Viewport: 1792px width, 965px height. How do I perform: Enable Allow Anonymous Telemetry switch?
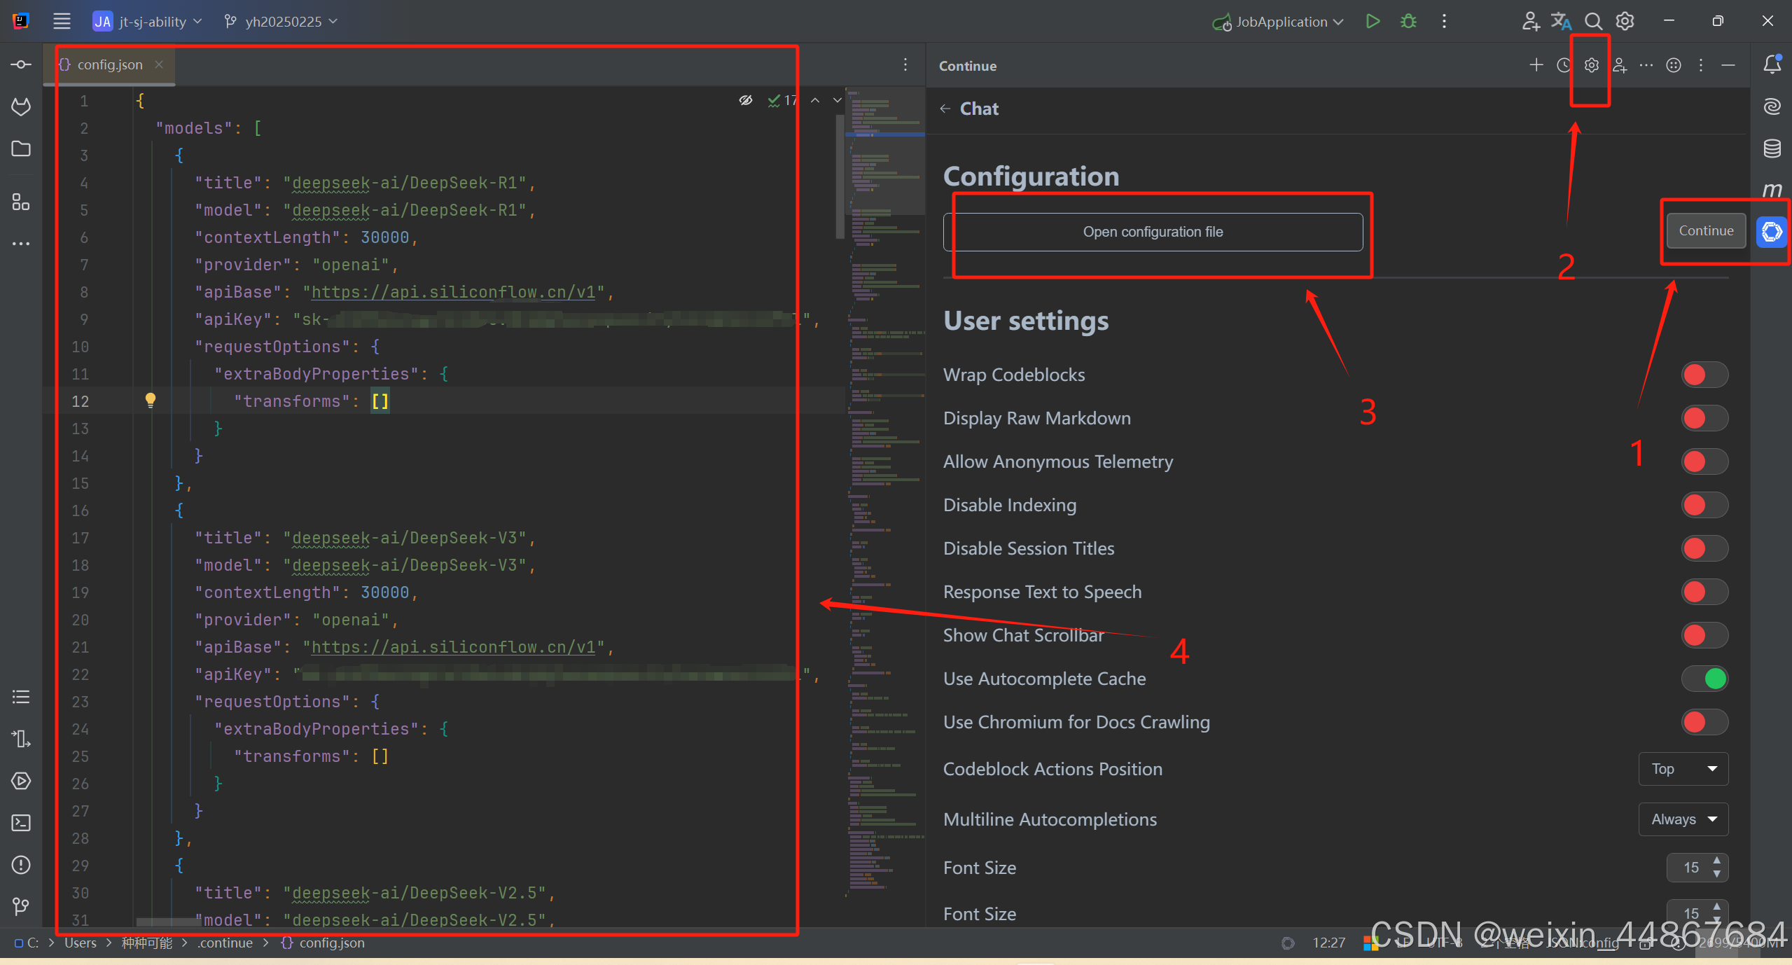point(1704,461)
